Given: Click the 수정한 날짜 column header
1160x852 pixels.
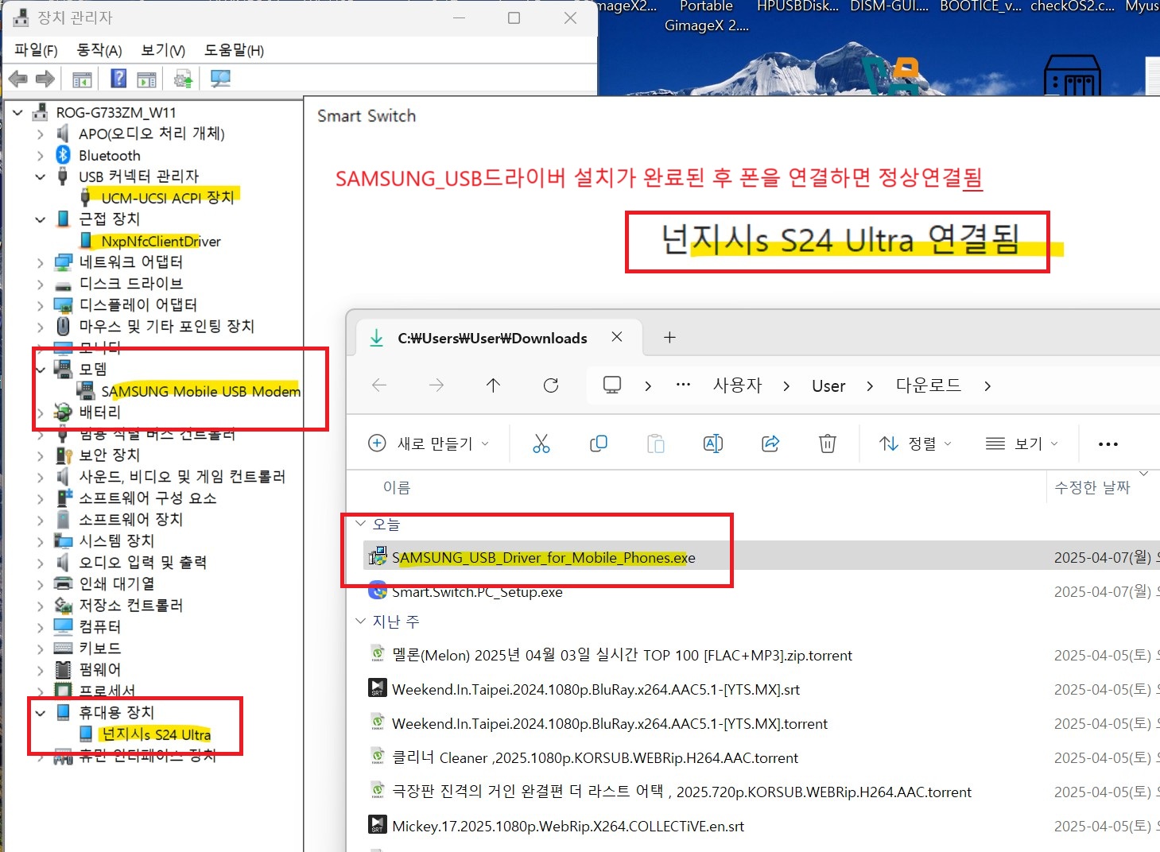Looking at the screenshot, I should [1092, 487].
